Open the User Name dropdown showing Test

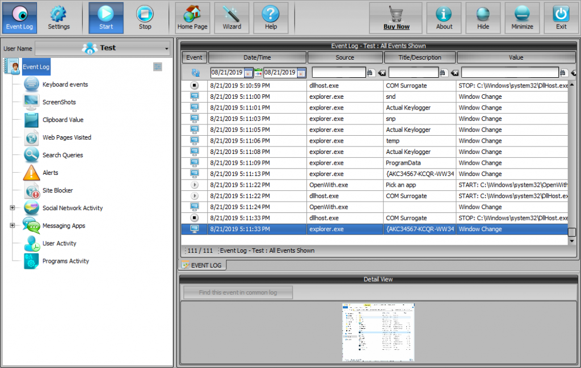(x=103, y=48)
